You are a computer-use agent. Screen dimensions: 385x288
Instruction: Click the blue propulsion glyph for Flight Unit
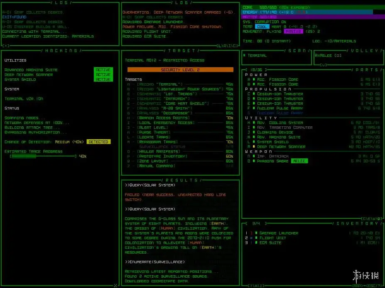coord(251,238)
